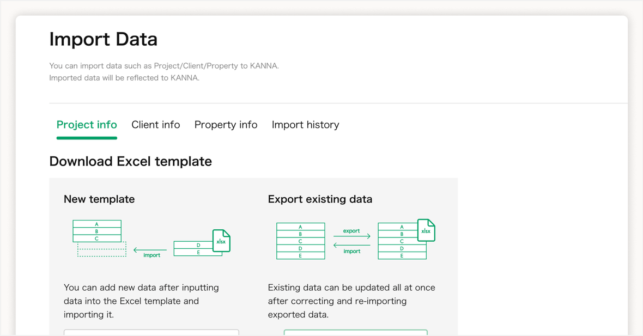Click the Import Data page title
This screenshot has width=643, height=336.
tap(103, 39)
